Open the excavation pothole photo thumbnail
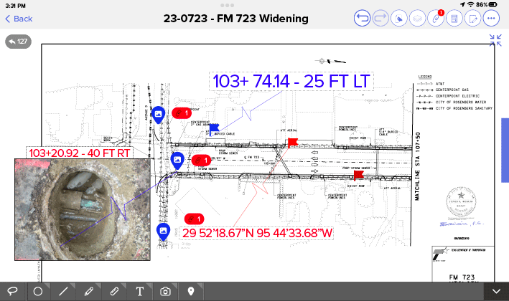The width and height of the screenshot is (509, 301). pos(82,209)
